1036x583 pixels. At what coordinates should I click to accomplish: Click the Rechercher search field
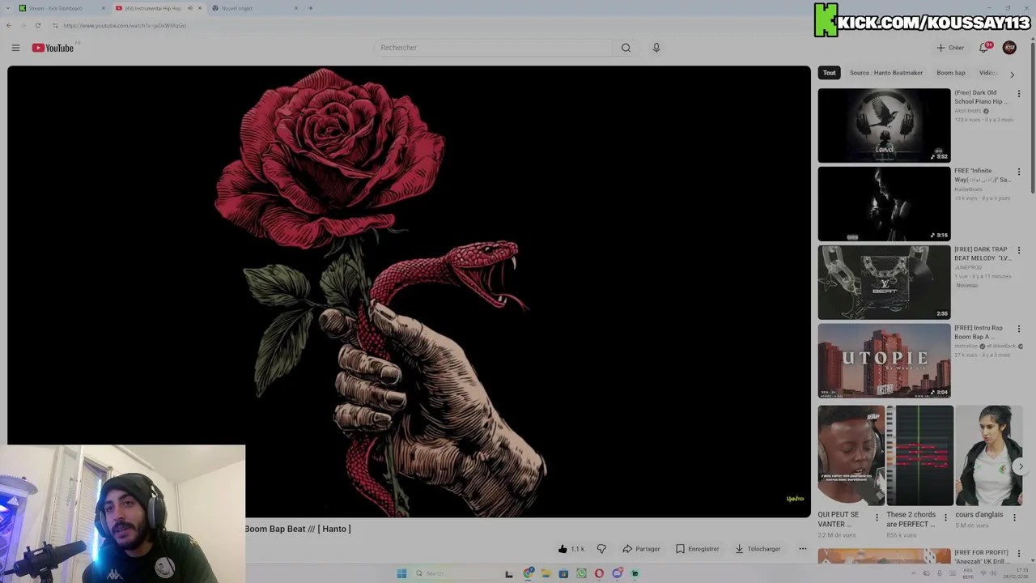tap(494, 48)
